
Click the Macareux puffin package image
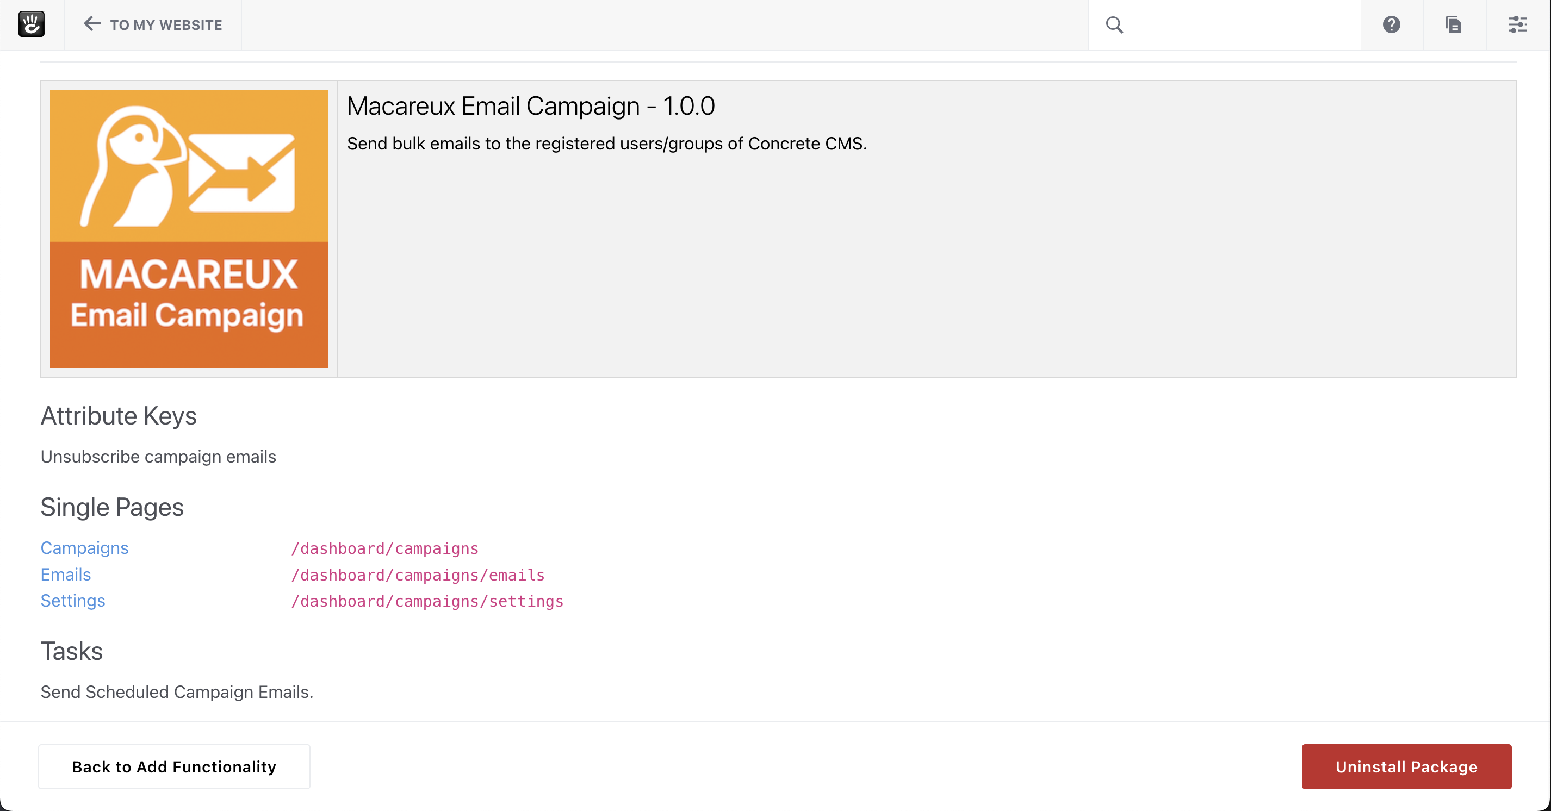(x=189, y=229)
